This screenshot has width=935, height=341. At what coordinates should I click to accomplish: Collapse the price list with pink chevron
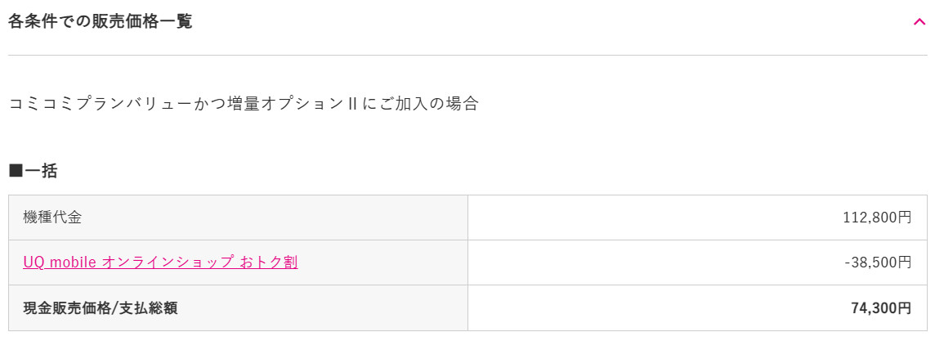click(x=919, y=22)
